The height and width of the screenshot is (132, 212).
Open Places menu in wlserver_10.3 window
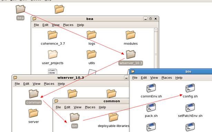tap(49, 84)
